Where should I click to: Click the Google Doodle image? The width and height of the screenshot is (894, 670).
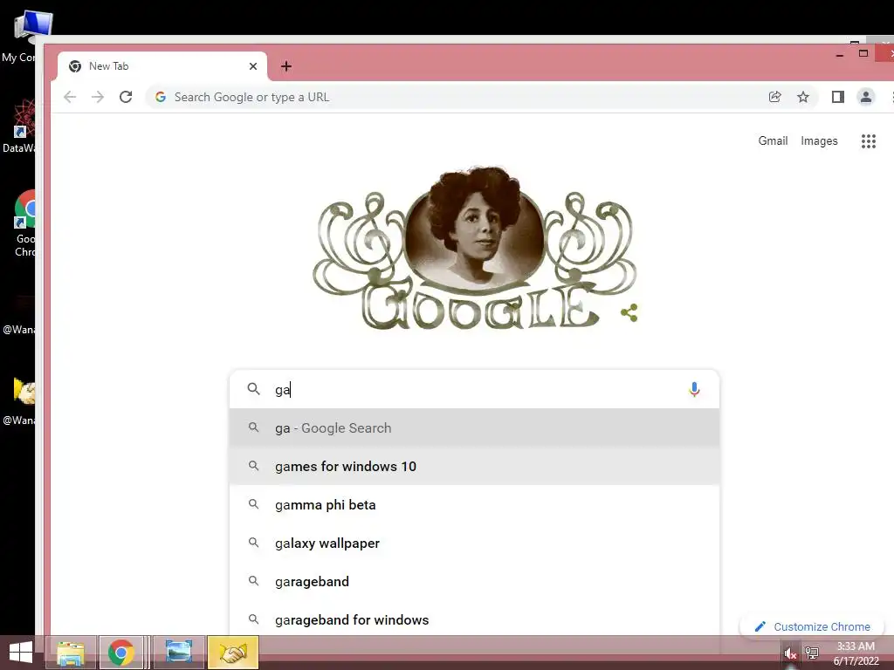474,248
